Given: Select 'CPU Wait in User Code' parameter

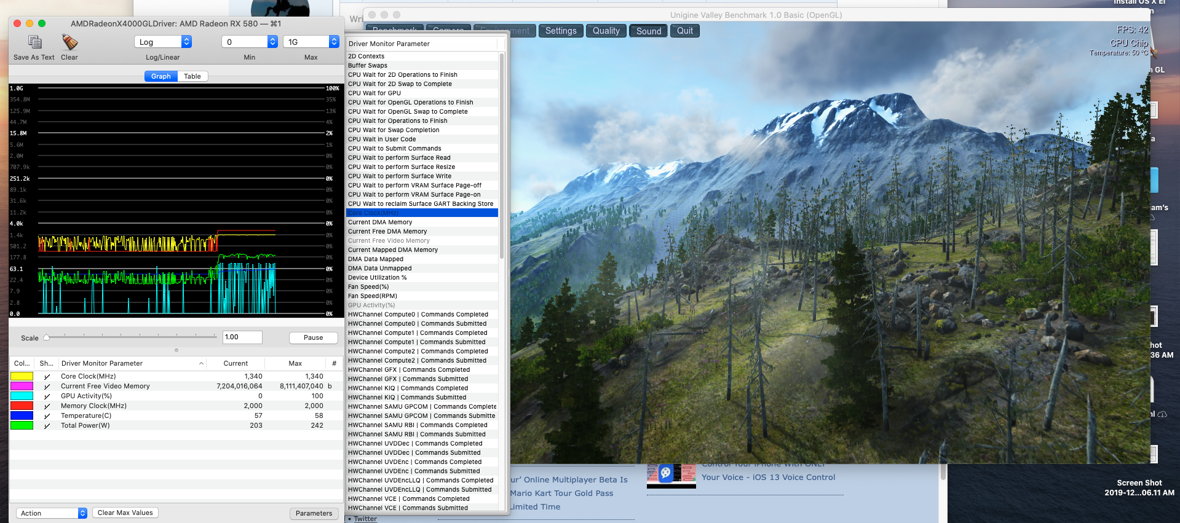Looking at the screenshot, I should click(x=422, y=139).
